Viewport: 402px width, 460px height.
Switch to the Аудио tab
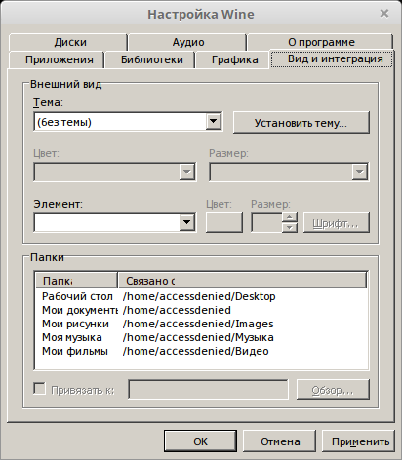(187, 42)
